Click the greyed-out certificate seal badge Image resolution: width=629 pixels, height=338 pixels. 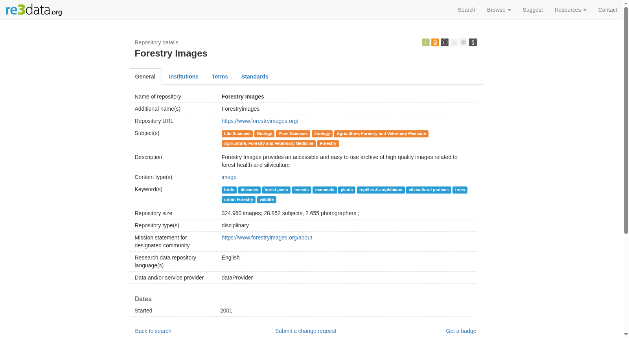(463, 42)
